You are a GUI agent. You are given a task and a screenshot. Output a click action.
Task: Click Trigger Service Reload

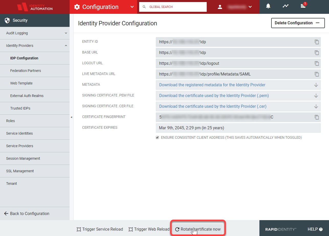(x=100, y=229)
